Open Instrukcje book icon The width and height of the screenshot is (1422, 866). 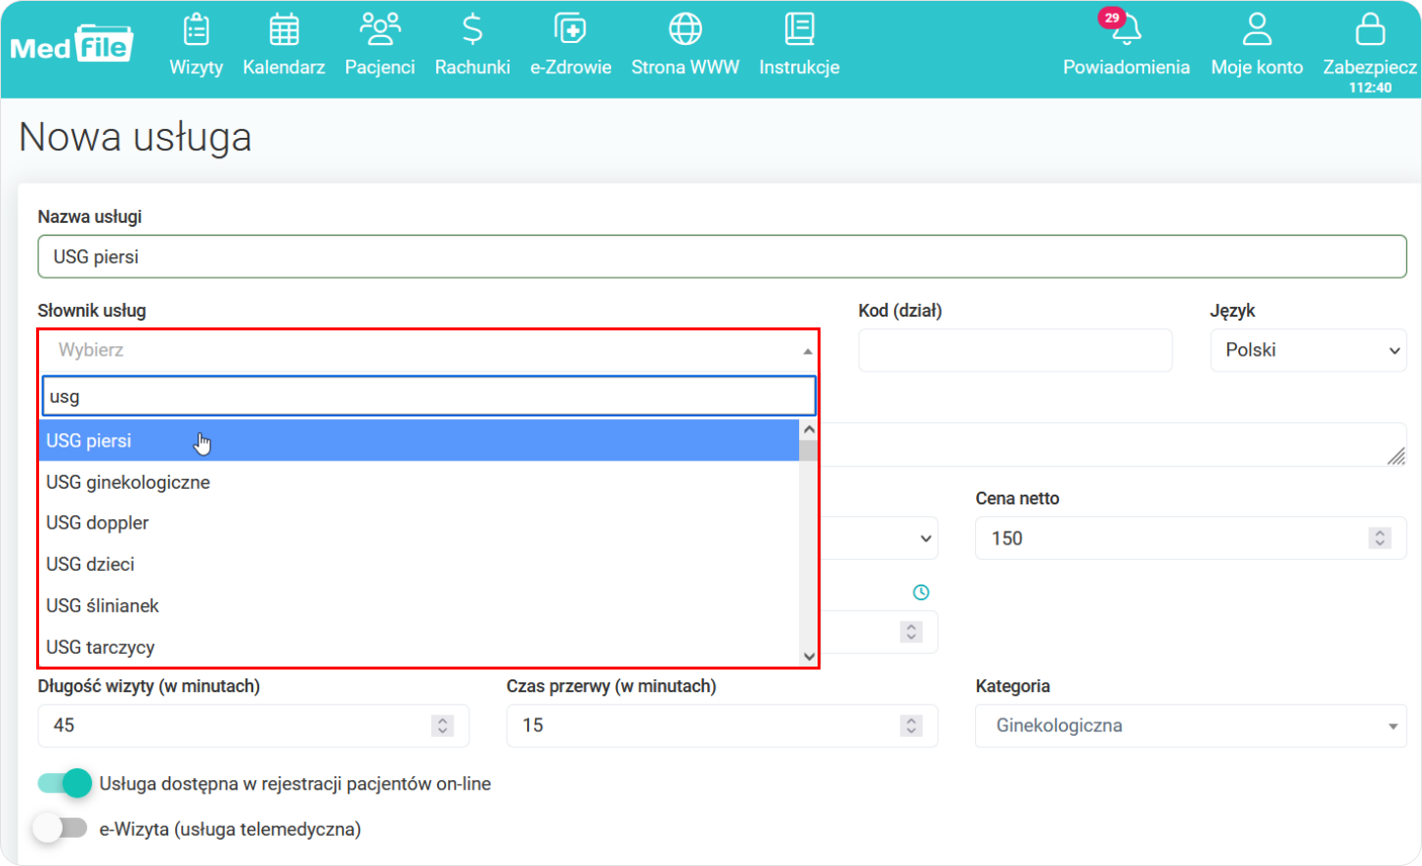[799, 29]
